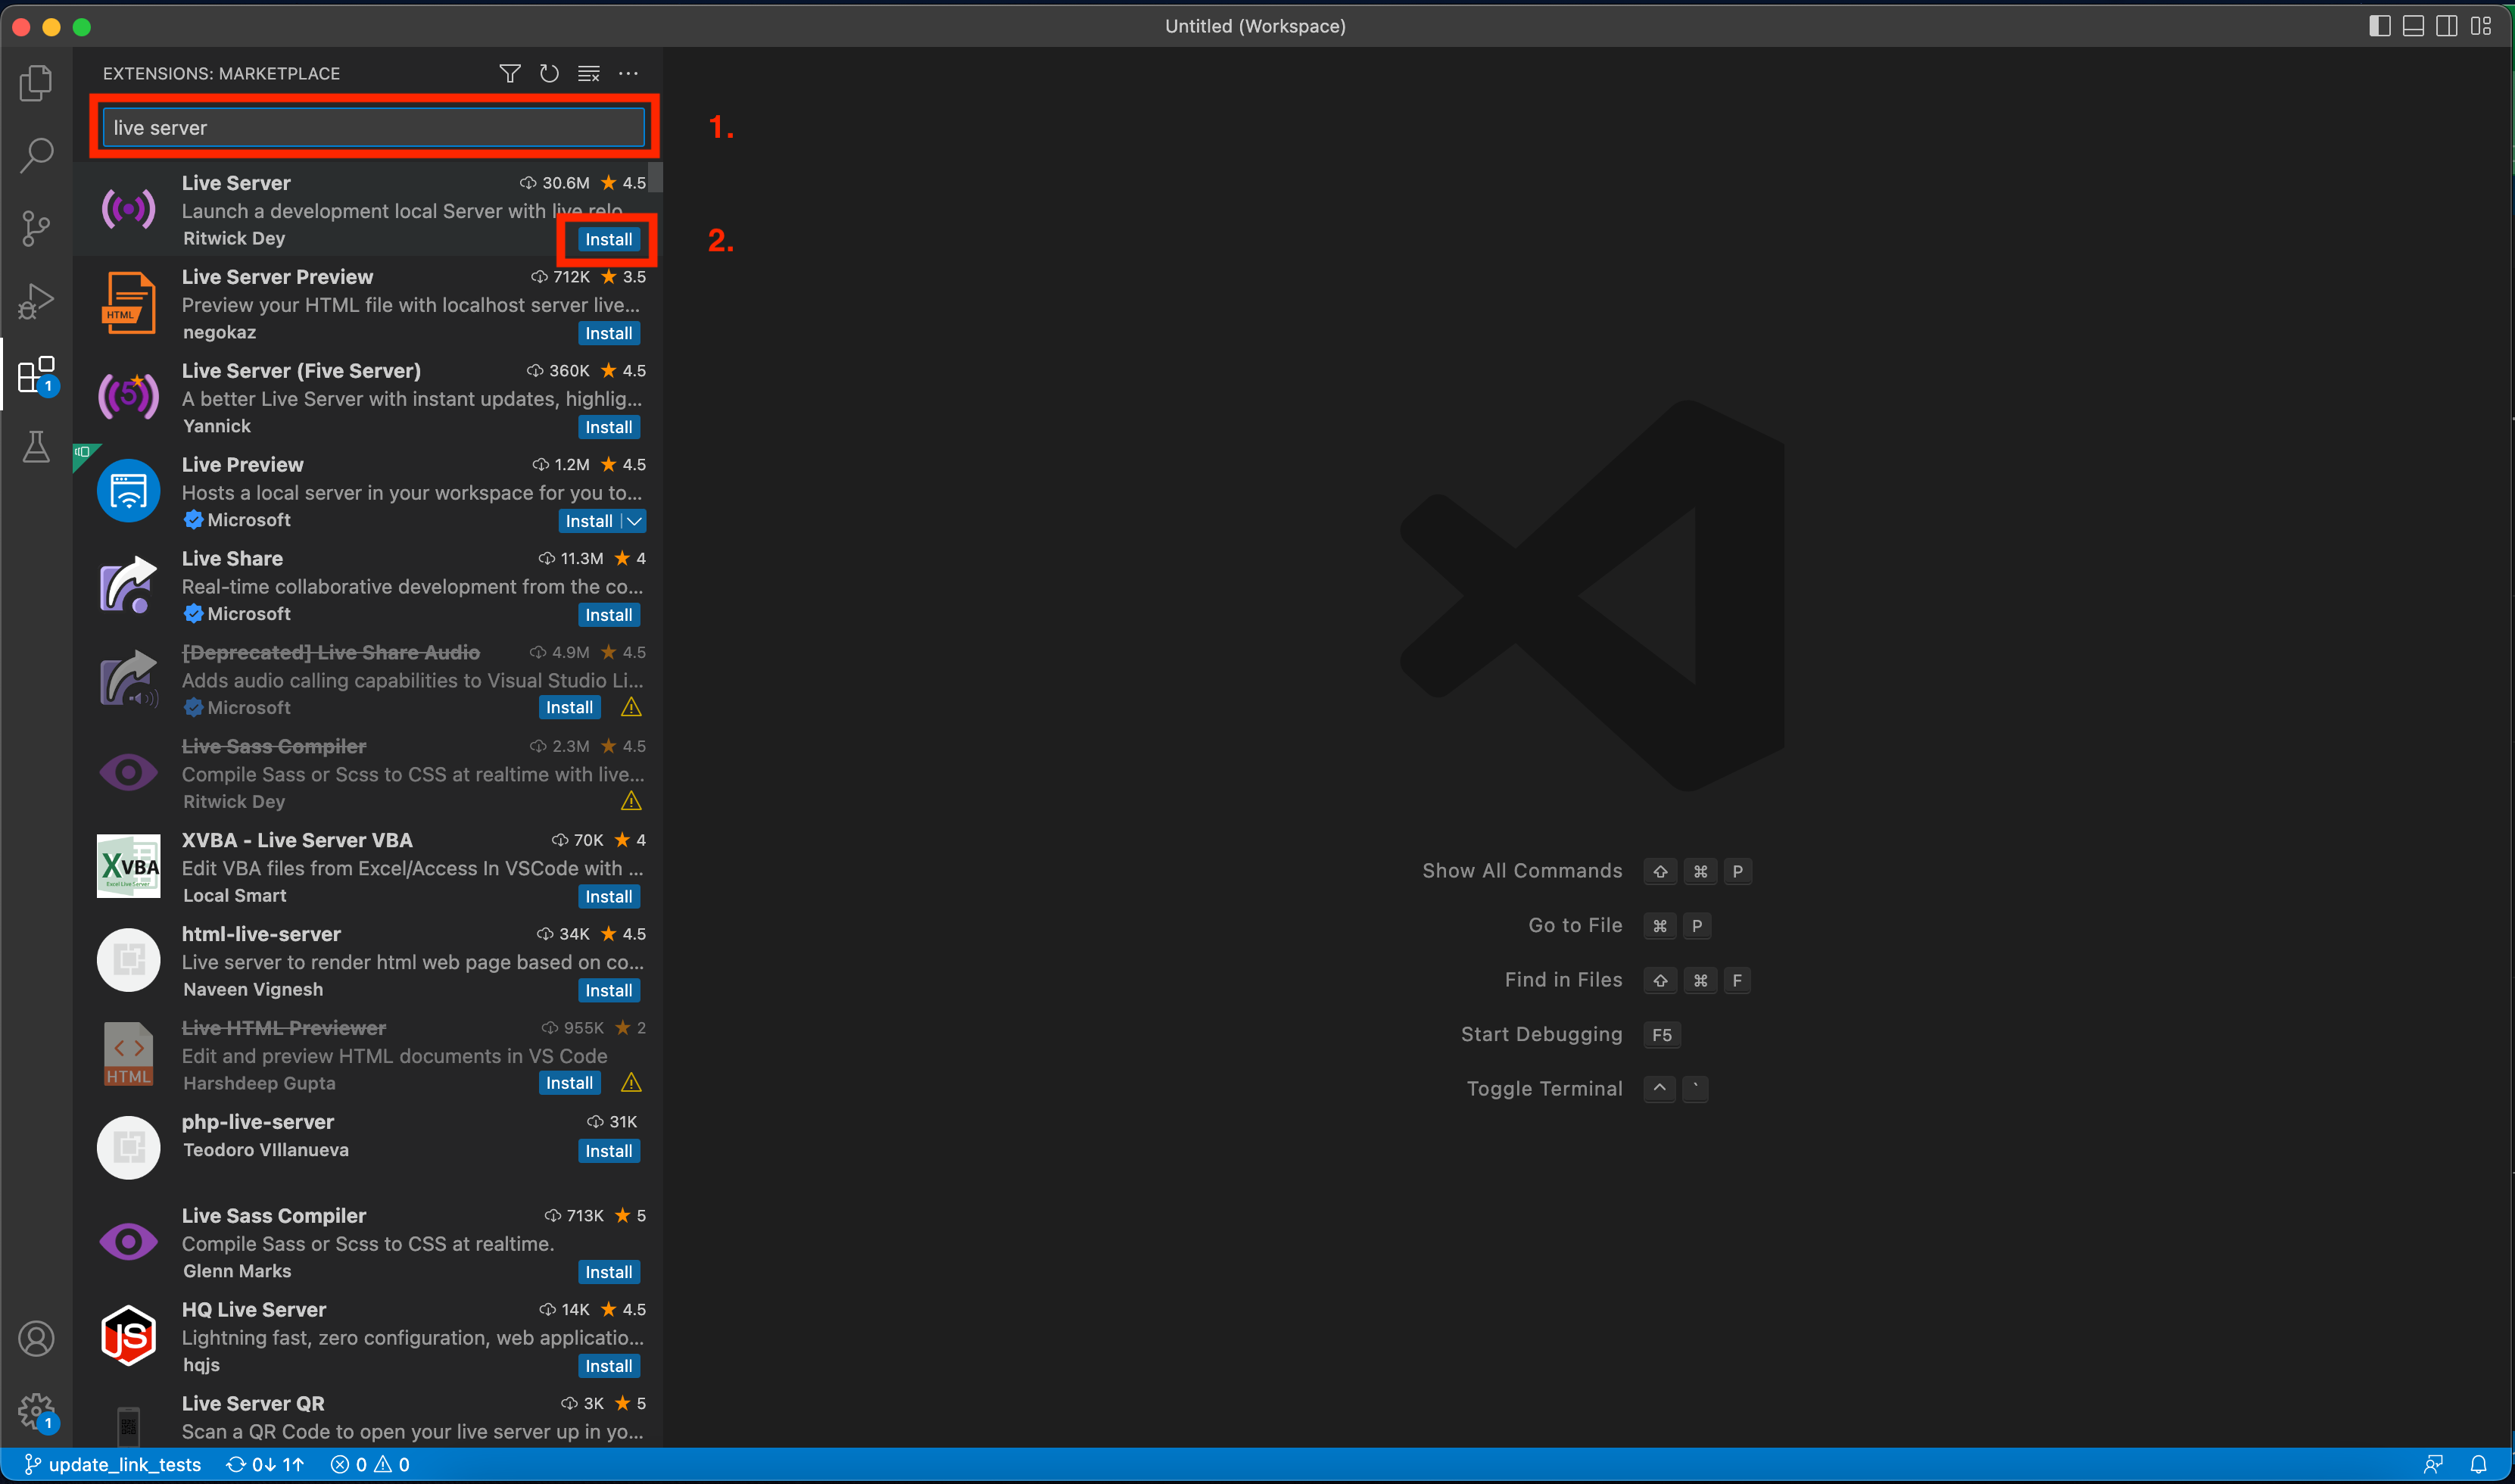The height and width of the screenshot is (1484, 2515).
Task: Clear extensions search results
Action: [589, 73]
